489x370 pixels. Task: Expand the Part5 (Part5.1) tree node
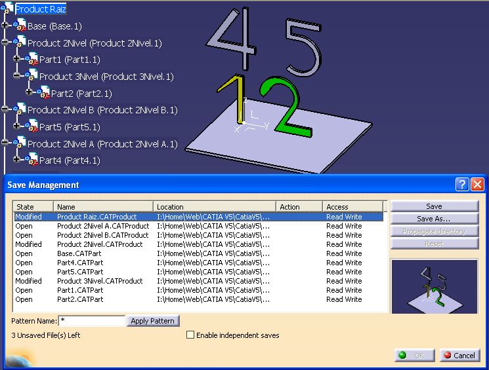(x=16, y=126)
